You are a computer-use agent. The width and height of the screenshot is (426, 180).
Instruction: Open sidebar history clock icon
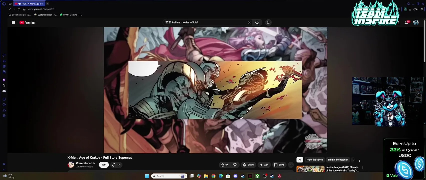click(x=4, y=105)
